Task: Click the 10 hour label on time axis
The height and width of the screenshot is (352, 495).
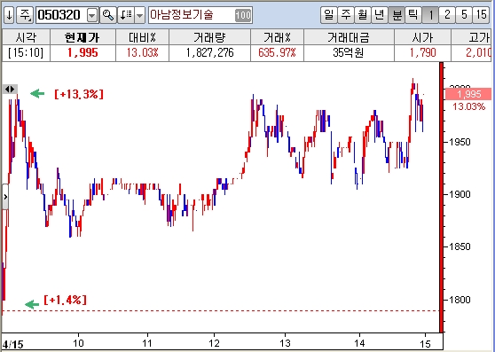Action: pyautogui.click(x=78, y=343)
